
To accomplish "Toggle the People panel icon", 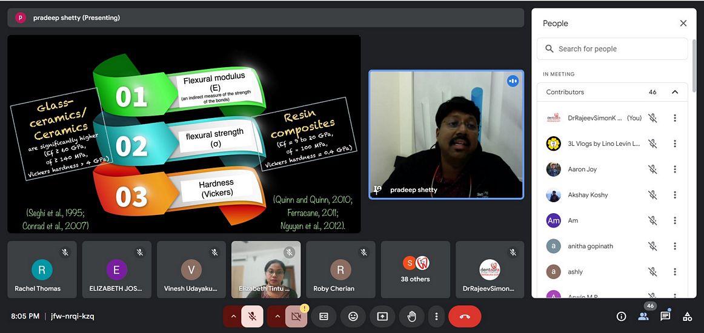I will click(x=643, y=317).
